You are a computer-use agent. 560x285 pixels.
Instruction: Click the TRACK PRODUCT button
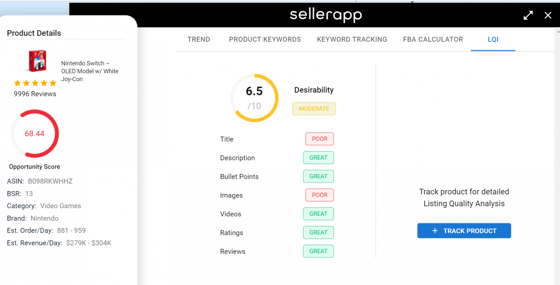click(x=464, y=230)
